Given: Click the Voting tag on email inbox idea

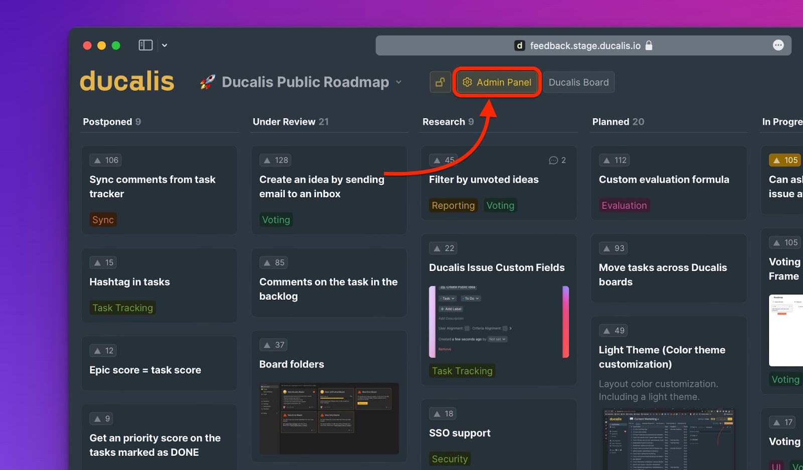Looking at the screenshot, I should (276, 219).
